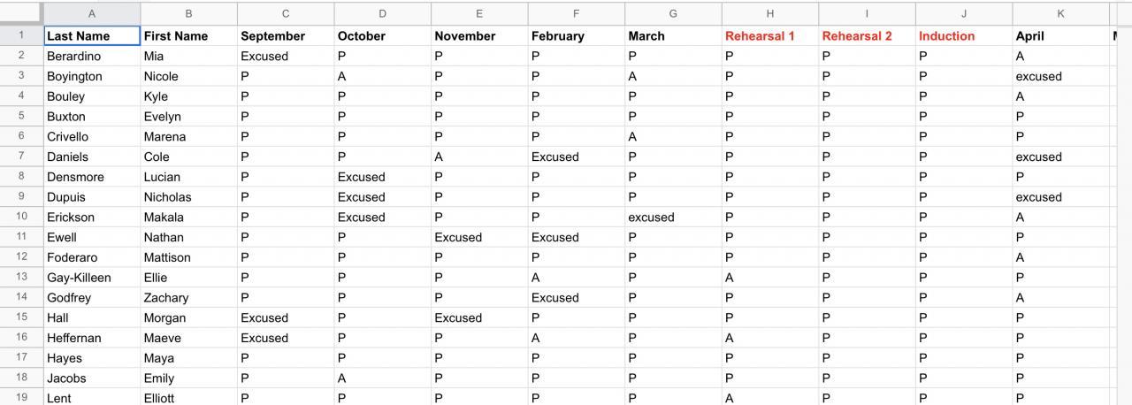Select the Last Name header cell
This screenshot has width=1132, height=405.
[x=92, y=36]
